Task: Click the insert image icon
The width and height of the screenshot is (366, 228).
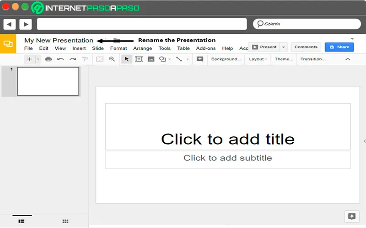Action: tap(151, 59)
